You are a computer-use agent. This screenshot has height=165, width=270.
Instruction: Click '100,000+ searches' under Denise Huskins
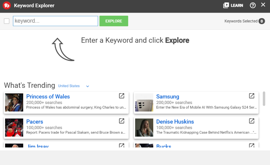pos(174,128)
